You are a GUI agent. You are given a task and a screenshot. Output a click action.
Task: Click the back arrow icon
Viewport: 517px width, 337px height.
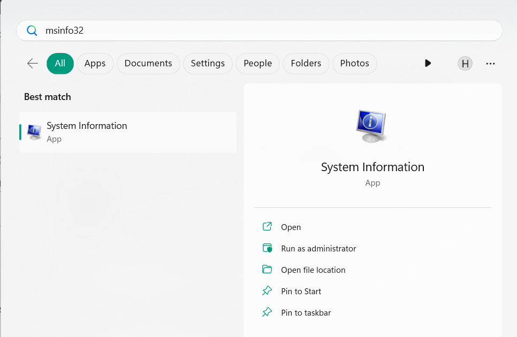[x=33, y=63]
